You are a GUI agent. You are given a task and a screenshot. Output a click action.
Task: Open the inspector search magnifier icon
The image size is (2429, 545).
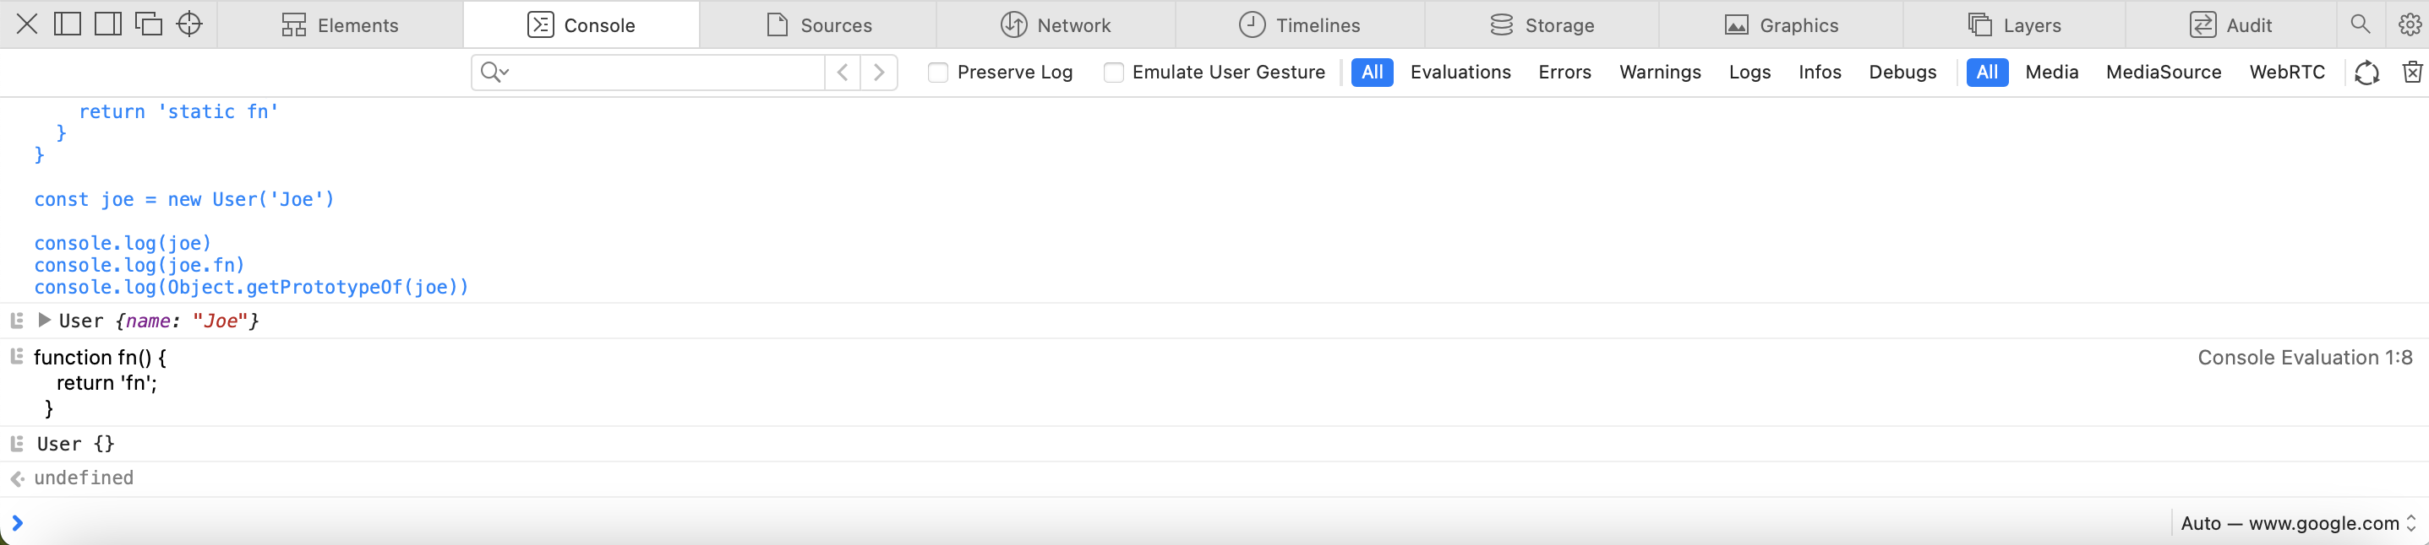click(2361, 24)
